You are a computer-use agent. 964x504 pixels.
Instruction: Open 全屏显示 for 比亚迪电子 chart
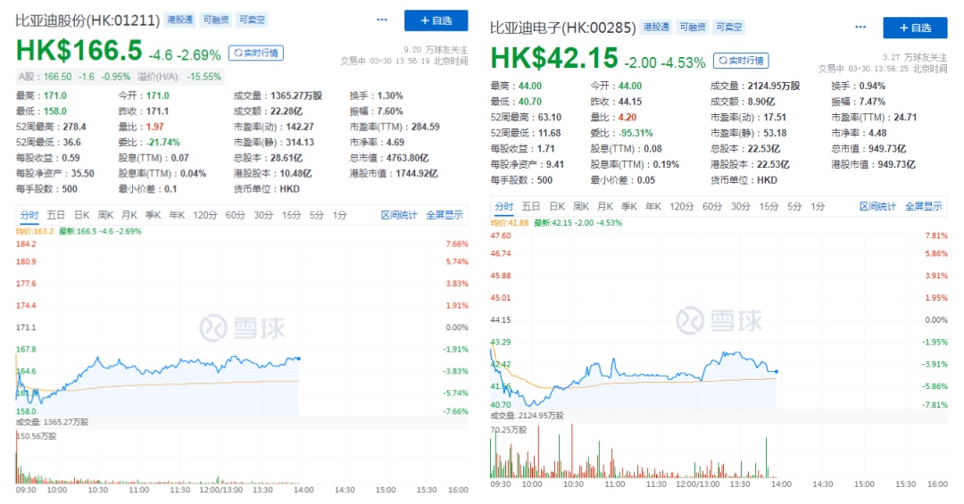[x=924, y=207]
